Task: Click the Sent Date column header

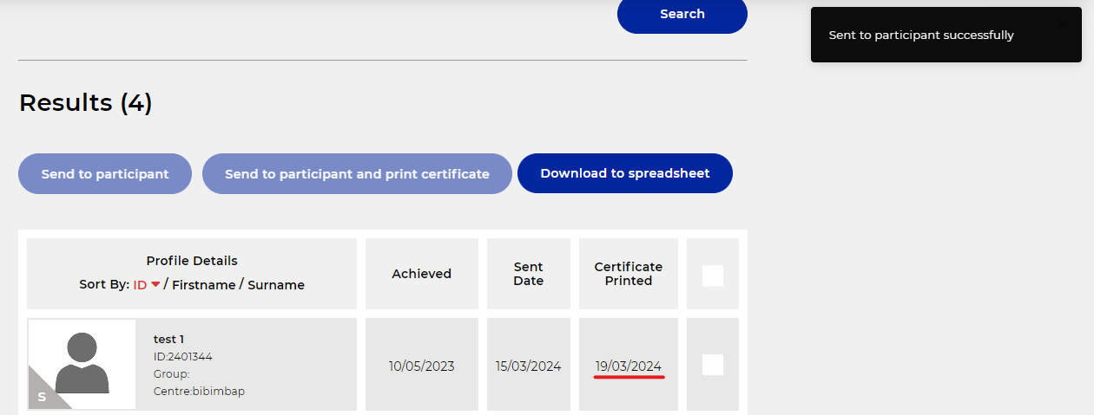Action: click(x=528, y=274)
